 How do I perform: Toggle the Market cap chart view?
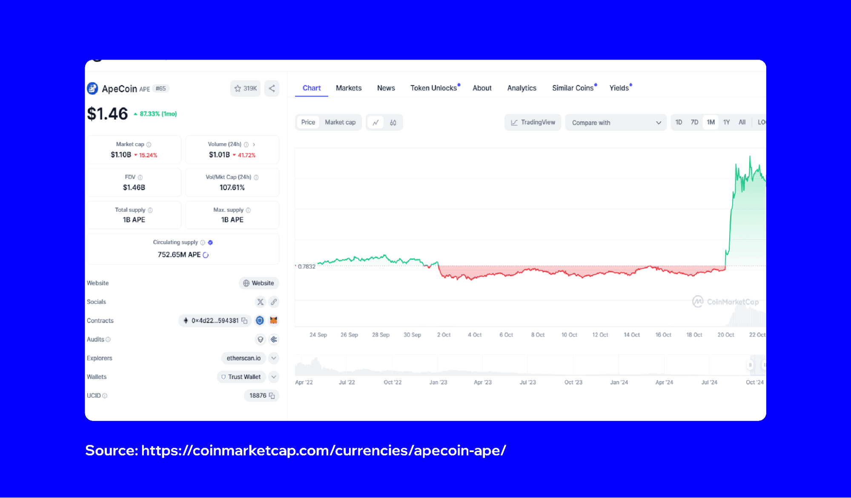(x=340, y=122)
